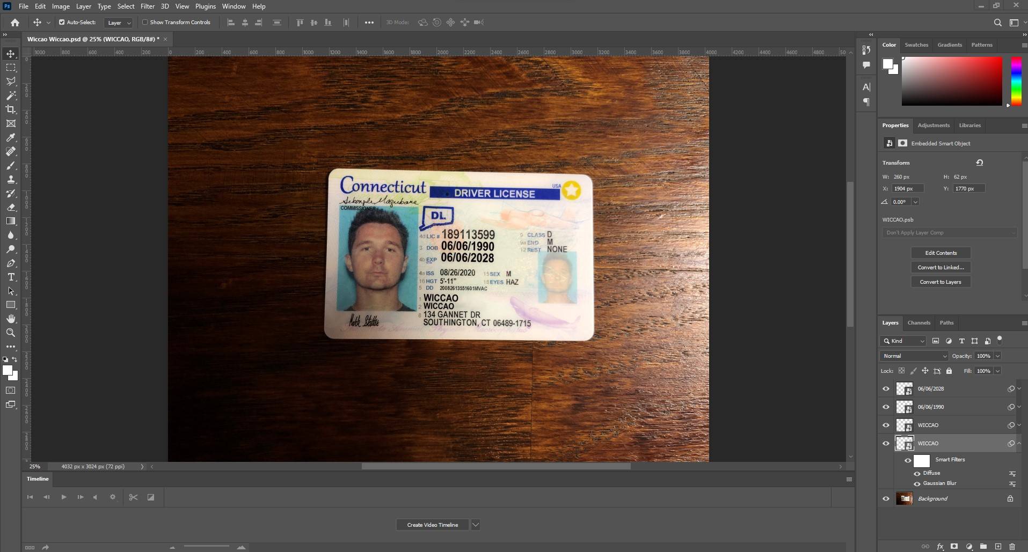This screenshot has width=1028, height=552.
Task: Toggle the Diffuse filter visibility
Action: [x=917, y=474]
